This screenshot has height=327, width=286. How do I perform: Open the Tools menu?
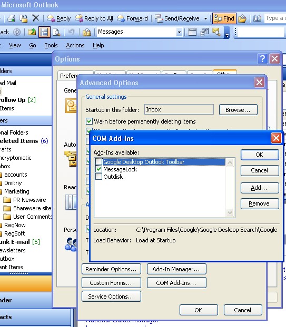click(x=51, y=45)
